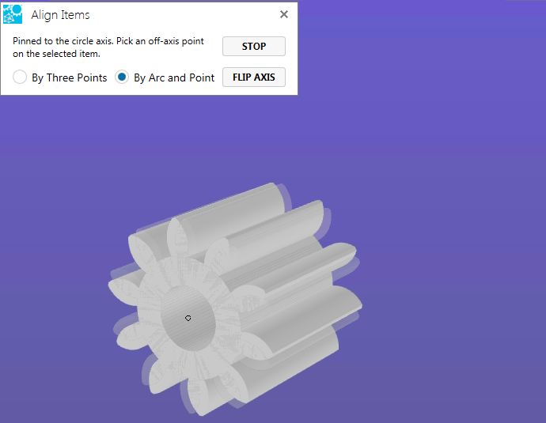Close the Align Items dialog
Viewport: 546px width, 423px height.
pyautogui.click(x=284, y=14)
